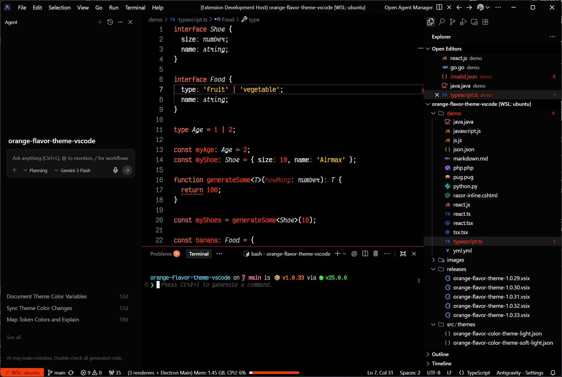Open the Remote Explorer view icon

point(474,22)
